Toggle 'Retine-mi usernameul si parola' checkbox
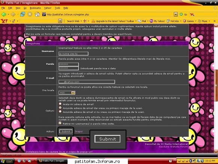Viewport: 218px width, 164px height. tap(60, 123)
